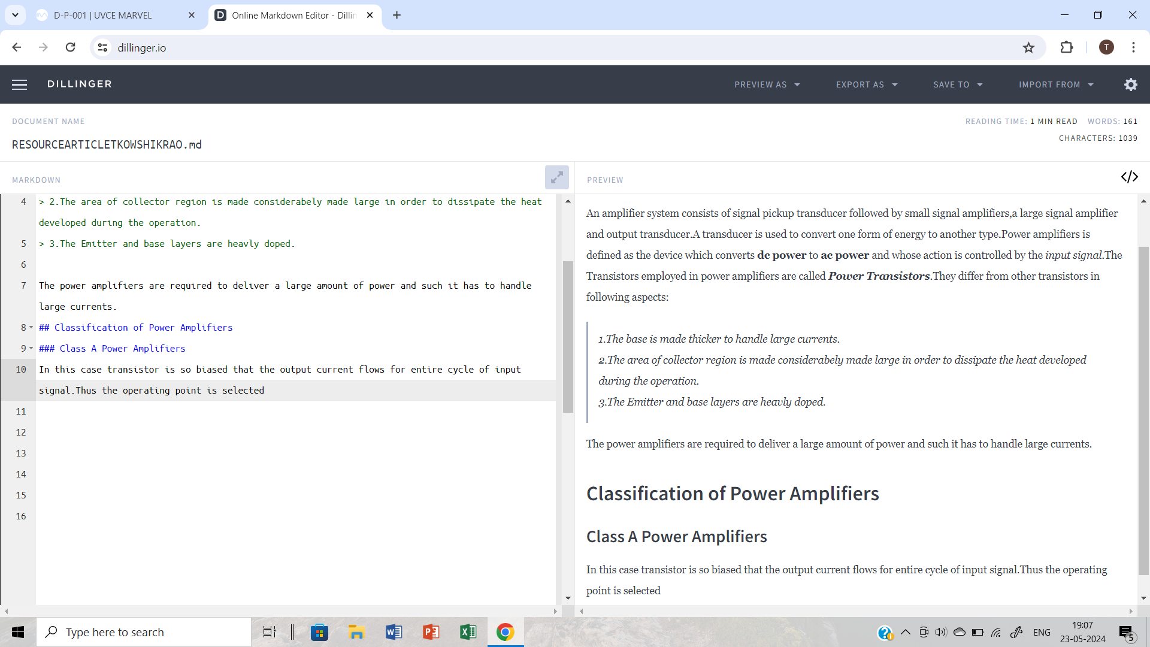Screen dimensions: 1150x647
Task: Click the ENG language indicator
Action: pyautogui.click(x=1042, y=632)
